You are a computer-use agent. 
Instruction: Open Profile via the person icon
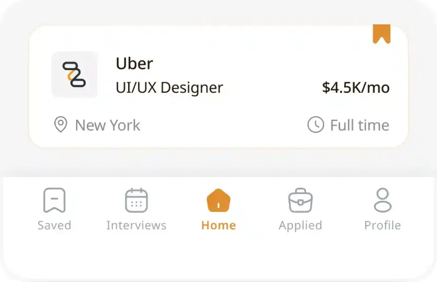pyautogui.click(x=383, y=200)
